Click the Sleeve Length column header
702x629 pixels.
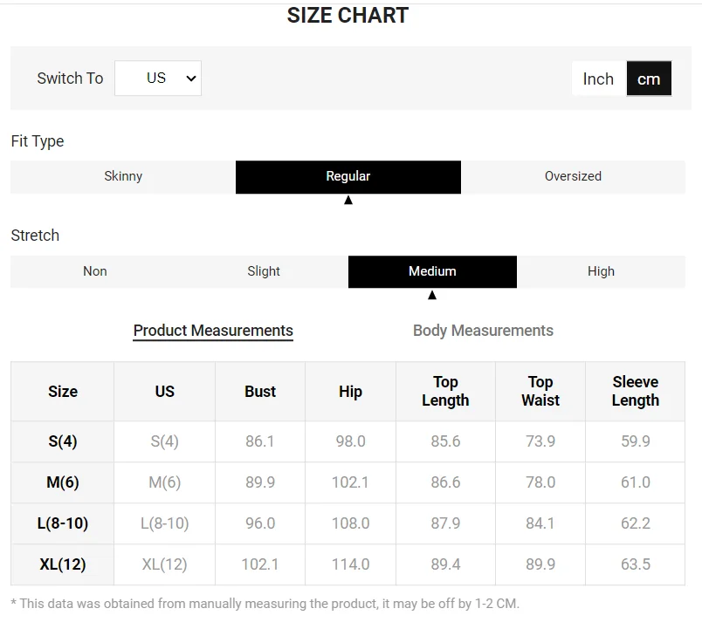coord(635,392)
